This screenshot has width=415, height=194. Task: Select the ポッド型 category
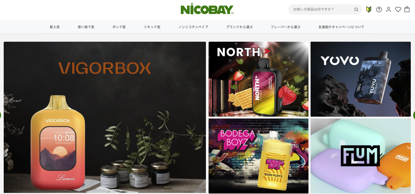[x=119, y=27]
